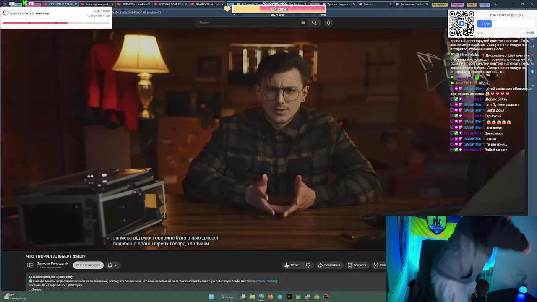
Task: Click the 3,4 млн переглядів view count
Action: point(42,277)
